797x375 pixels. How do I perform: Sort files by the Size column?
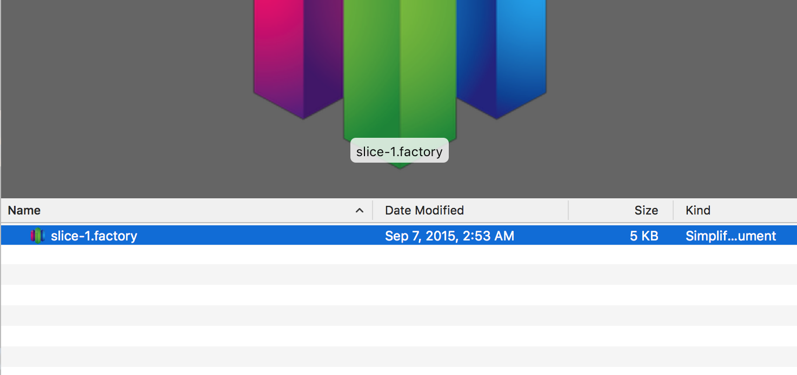pyautogui.click(x=646, y=210)
